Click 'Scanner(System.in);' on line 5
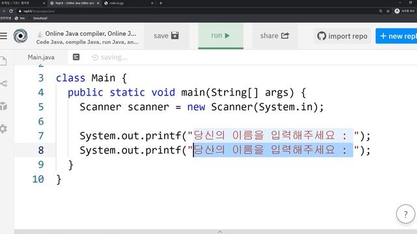The width and height of the screenshot is (417, 234). [x=267, y=107]
